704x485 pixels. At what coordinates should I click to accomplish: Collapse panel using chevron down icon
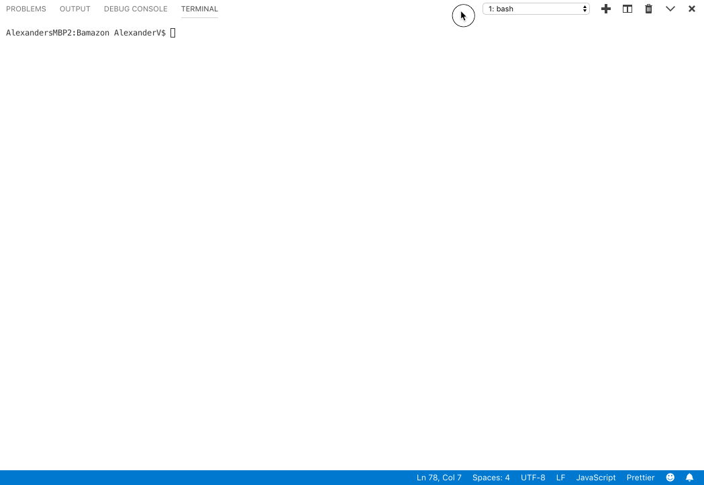pos(670,9)
